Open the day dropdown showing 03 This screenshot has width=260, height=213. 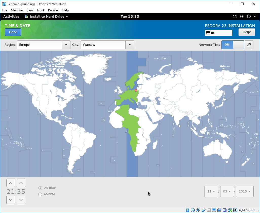[227, 191]
